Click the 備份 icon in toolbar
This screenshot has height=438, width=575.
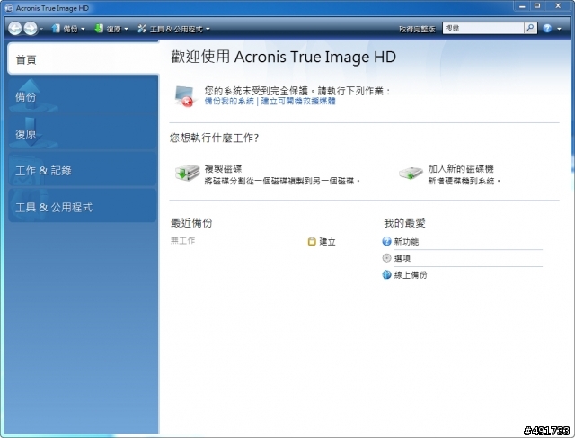[x=56, y=28]
